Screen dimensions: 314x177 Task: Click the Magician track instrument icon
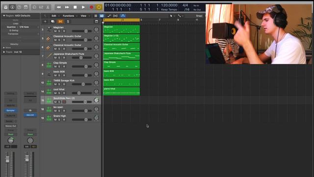[x=49, y=29]
